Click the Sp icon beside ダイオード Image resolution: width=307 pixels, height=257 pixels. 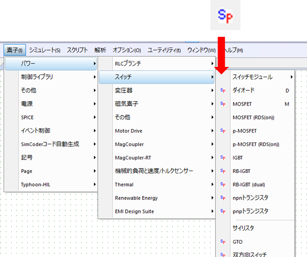tap(222, 90)
